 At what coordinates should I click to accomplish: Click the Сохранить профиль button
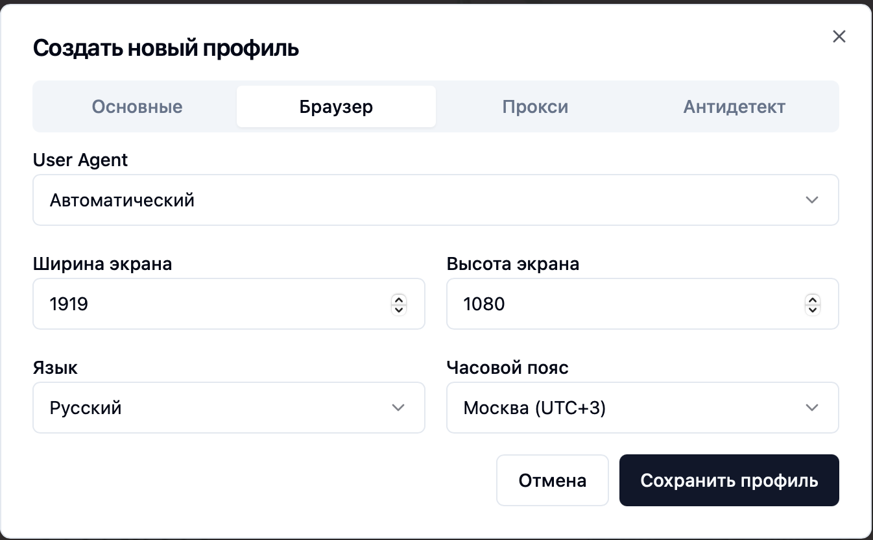[x=729, y=480]
